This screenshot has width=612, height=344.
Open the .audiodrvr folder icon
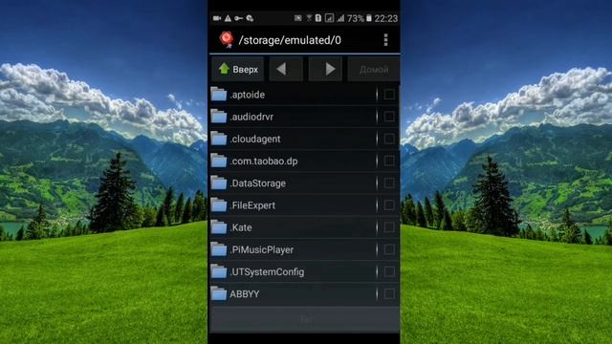(x=219, y=117)
